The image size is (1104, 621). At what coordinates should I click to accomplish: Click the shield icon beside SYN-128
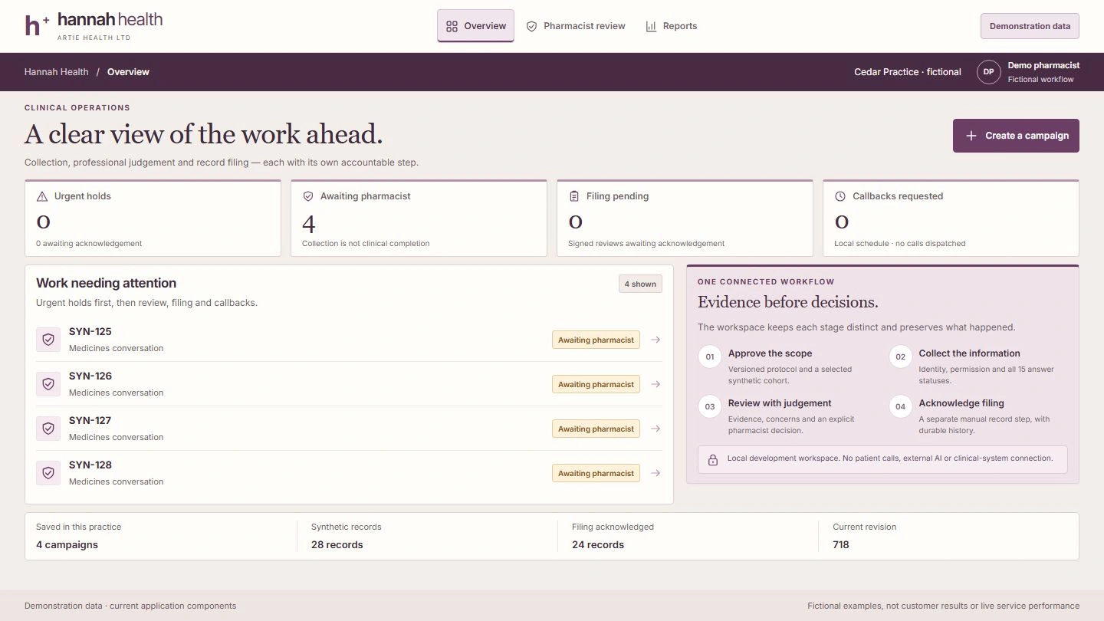tap(48, 473)
